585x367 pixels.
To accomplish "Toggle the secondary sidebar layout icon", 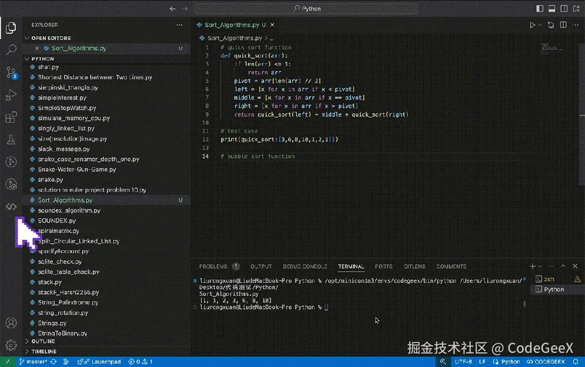I will click(564, 9).
